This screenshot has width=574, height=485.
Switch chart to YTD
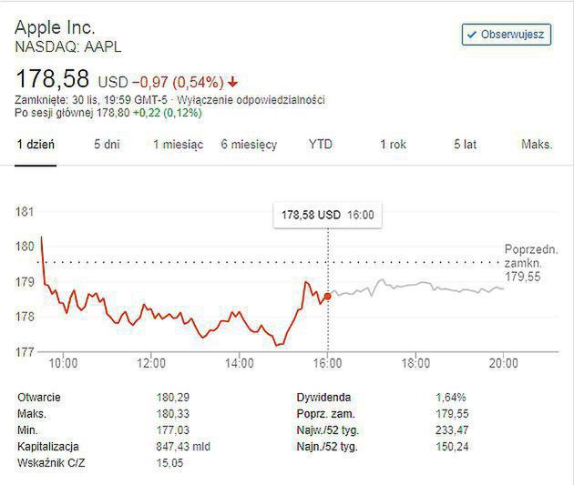pyautogui.click(x=321, y=145)
